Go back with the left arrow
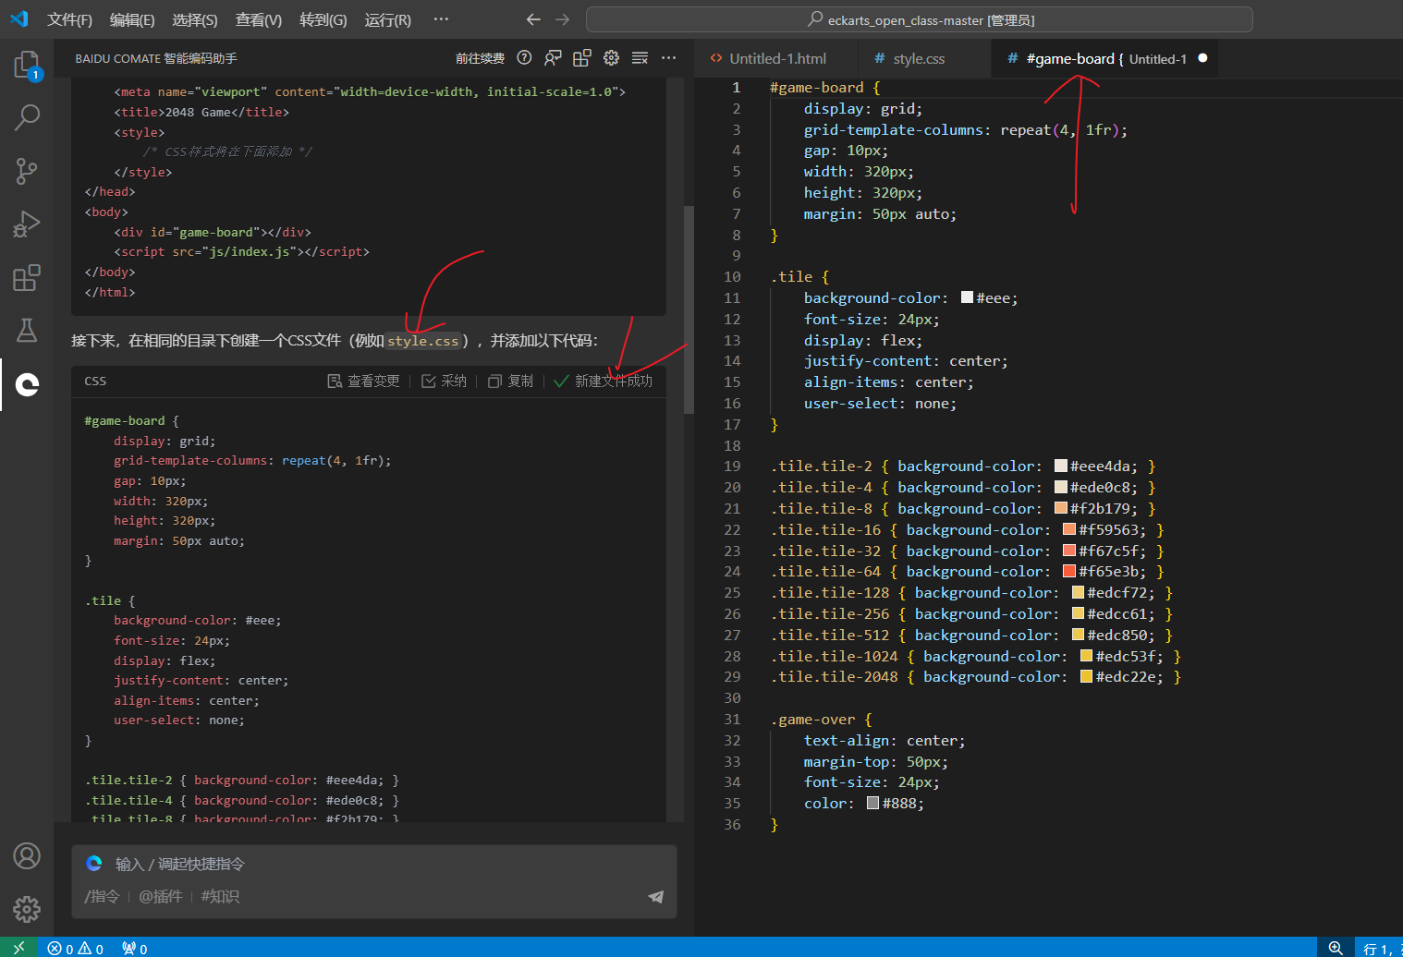Image resolution: width=1403 pixels, height=957 pixels. 533,19
